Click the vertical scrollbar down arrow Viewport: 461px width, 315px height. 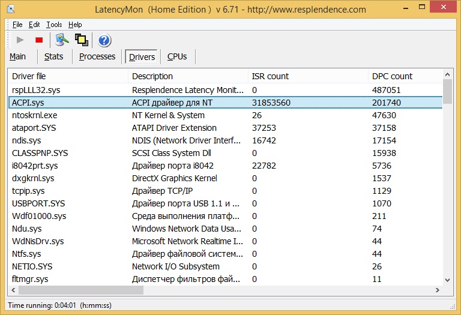447,280
